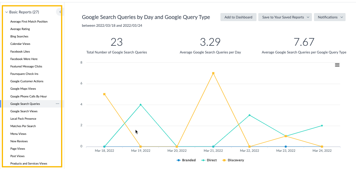Viewport: 356px width, 169px height.
Task: Click the Mar 20, 2022 axis label
Action: coord(177,151)
